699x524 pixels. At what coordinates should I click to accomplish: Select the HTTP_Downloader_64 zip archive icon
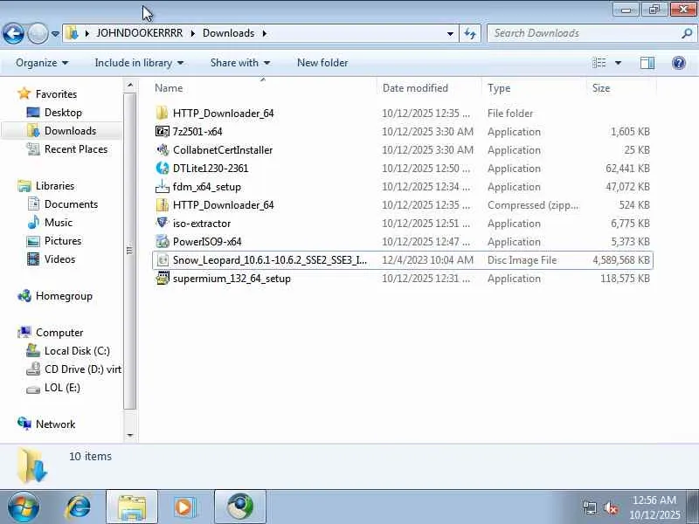[163, 205]
